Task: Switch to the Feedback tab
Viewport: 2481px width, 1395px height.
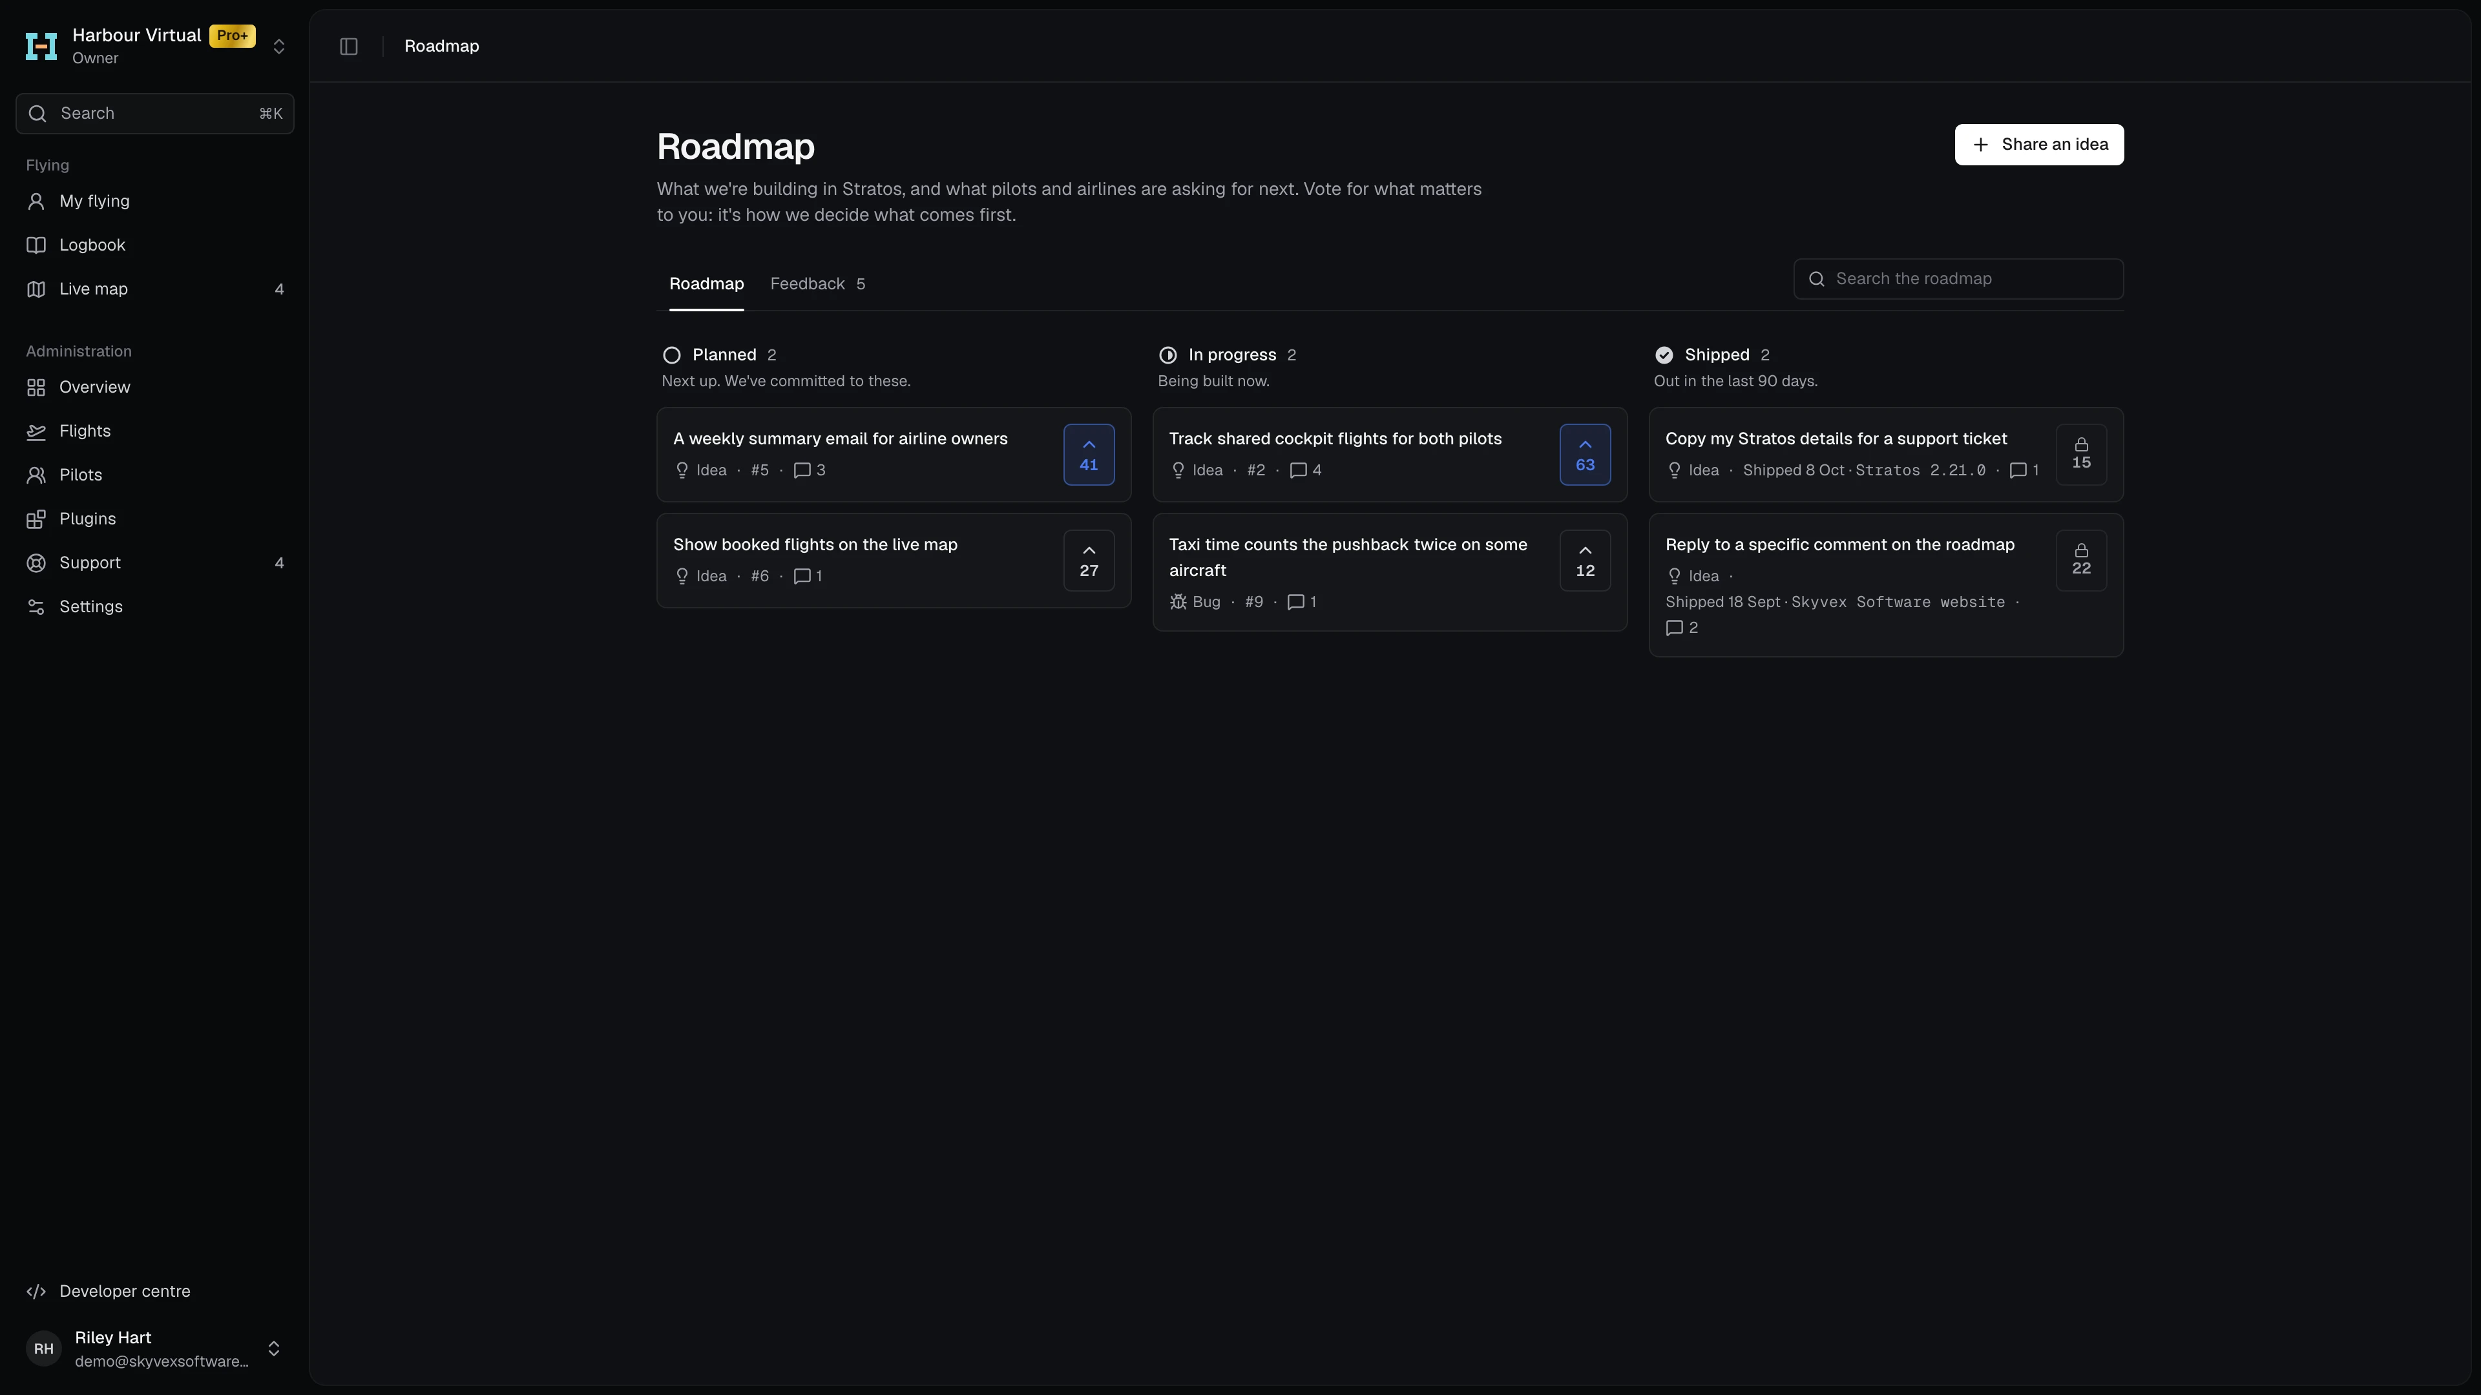Action: pyautogui.click(x=817, y=284)
